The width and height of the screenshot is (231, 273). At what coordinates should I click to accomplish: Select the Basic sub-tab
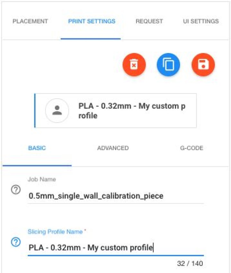point(37,148)
